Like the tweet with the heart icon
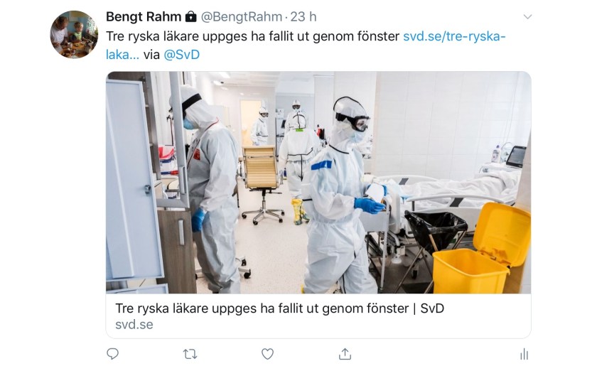597x366 pixels. [267, 354]
